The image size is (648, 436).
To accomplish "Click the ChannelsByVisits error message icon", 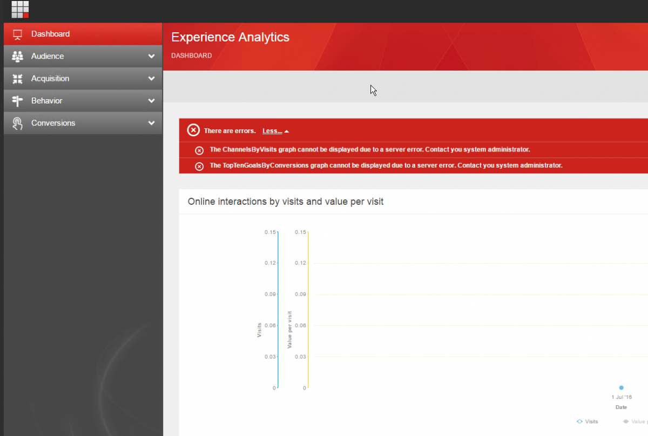I will [199, 150].
